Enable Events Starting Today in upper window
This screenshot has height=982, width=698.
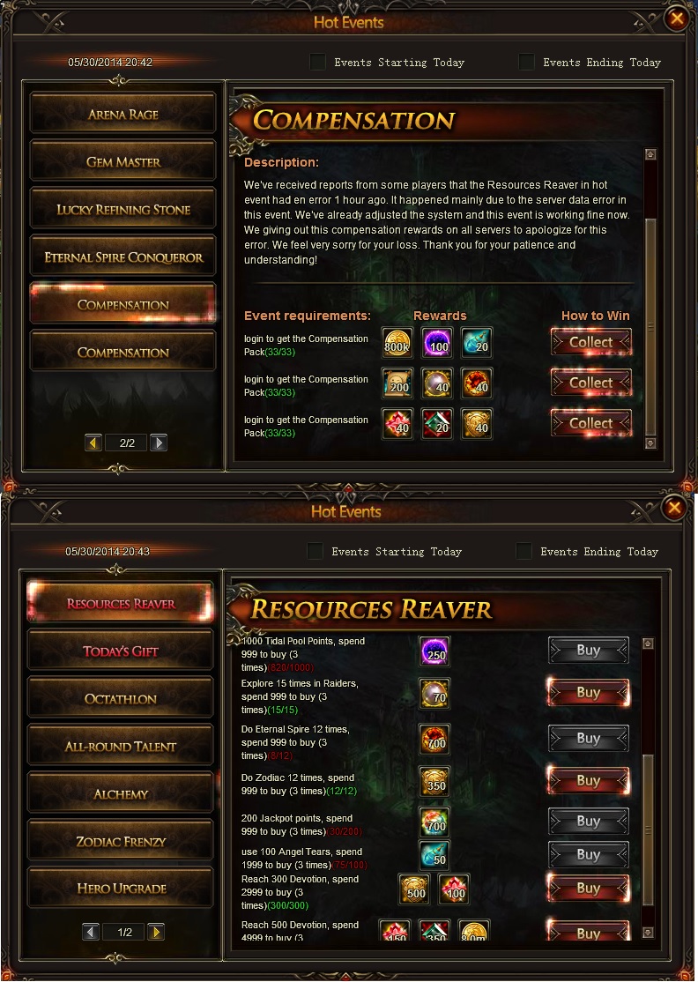pyautogui.click(x=318, y=62)
